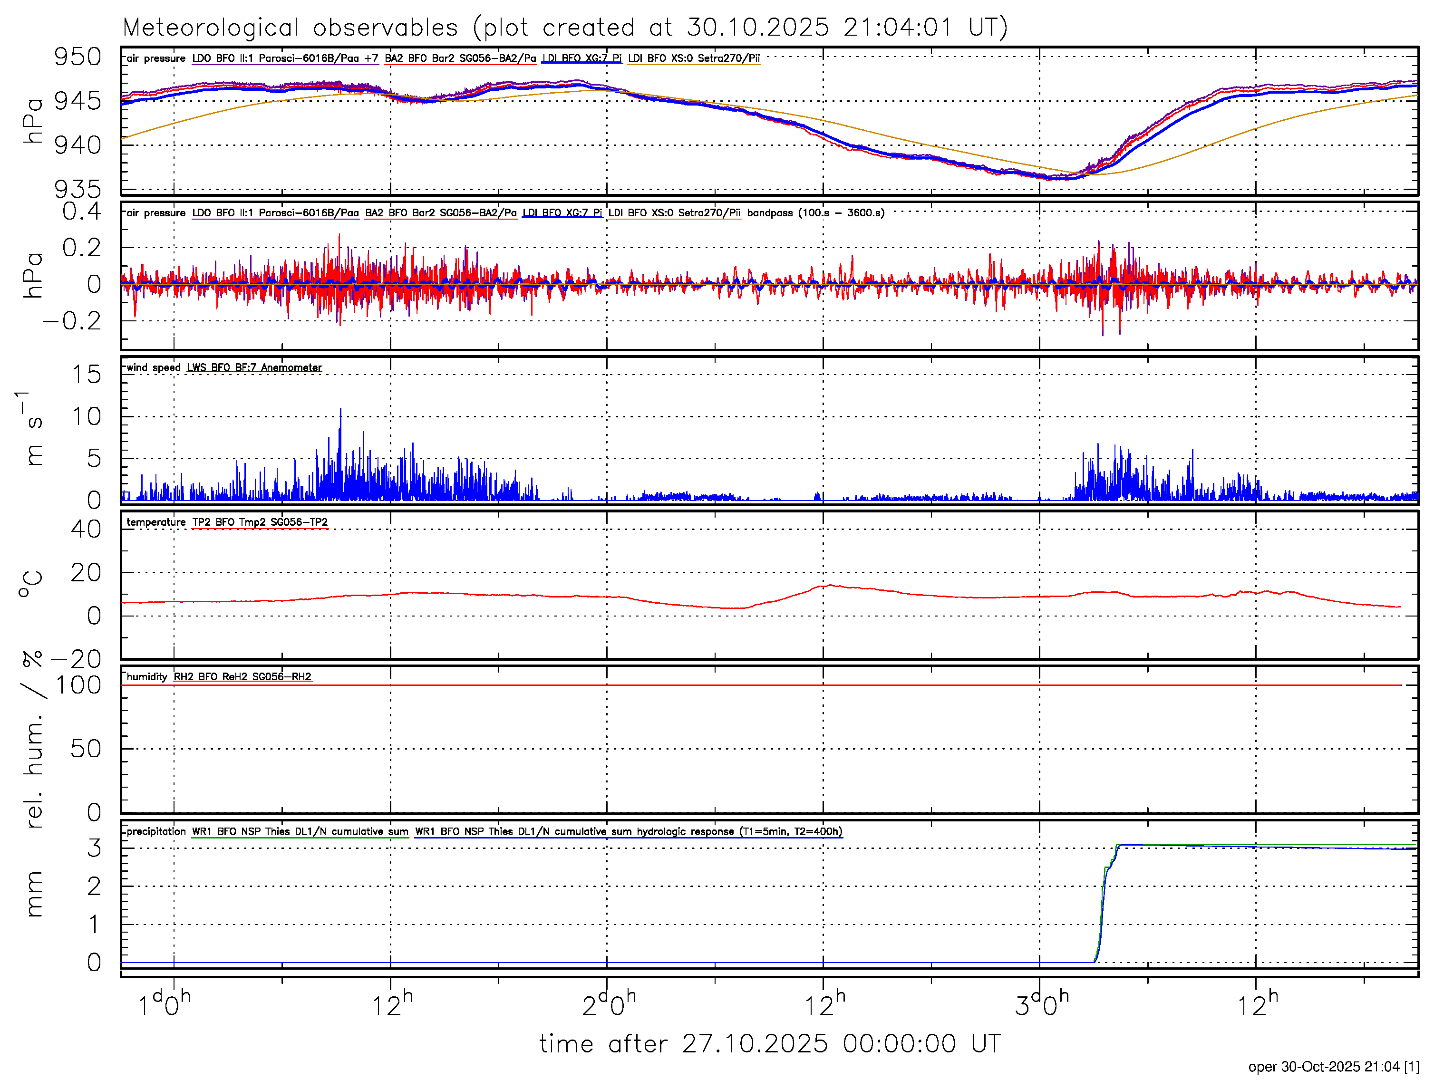This screenshot has height=1089, width=1434.
Task: Click 'BA2 BFO Bar2 SG056-BA2/Pa' in top pressure legend
Action: point(460,58)
